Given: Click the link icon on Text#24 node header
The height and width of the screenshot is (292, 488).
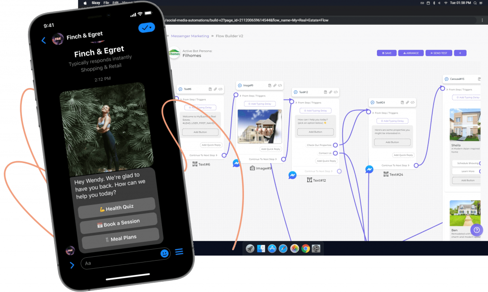Looking at the screenshot, I should pos(407,102).
